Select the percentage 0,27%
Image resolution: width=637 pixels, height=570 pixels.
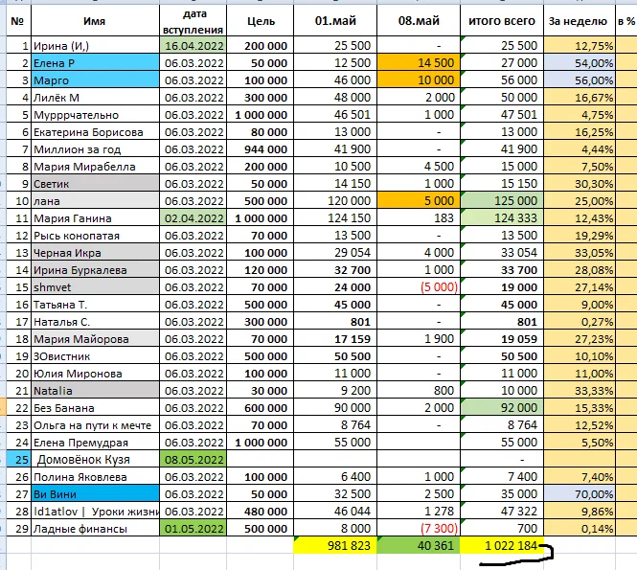pyautogui.click(x=580, y=322)
